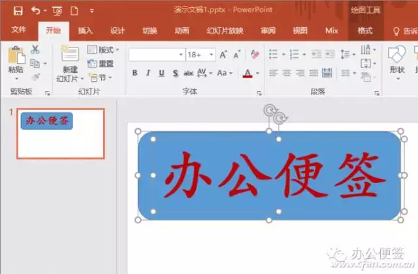This screenshot has height=274, width=418.
Task: Apply the red font color
Action: [248, 73]
